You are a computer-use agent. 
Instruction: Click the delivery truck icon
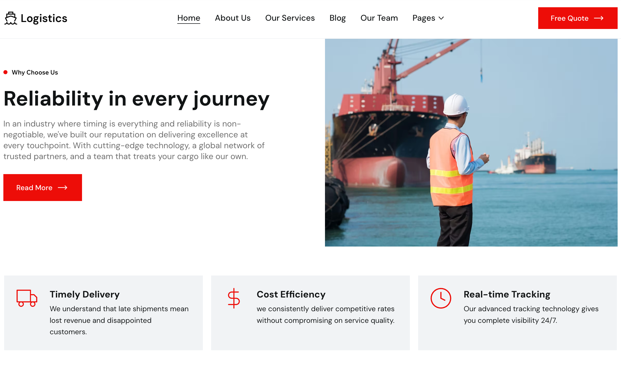coord(27,298)
